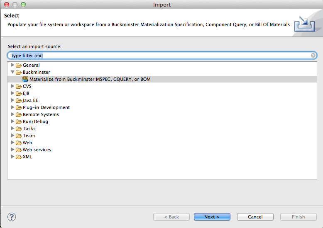
Task: Click the Web services folder icon
Action: (x=19, y=150)
